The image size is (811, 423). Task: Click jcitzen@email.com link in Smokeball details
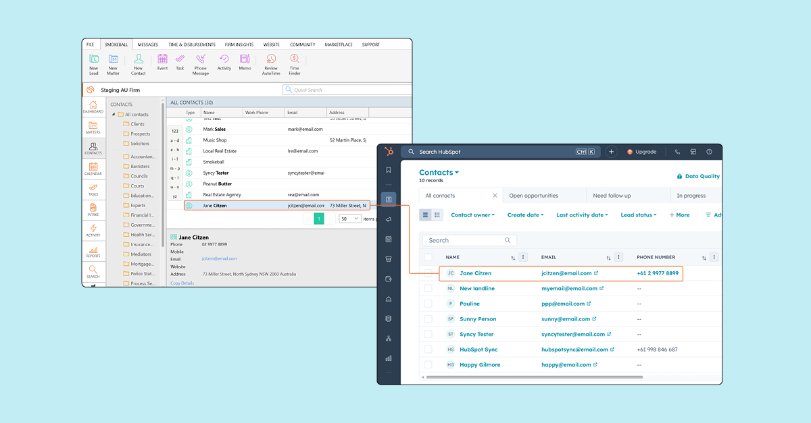tap(219, 258)
